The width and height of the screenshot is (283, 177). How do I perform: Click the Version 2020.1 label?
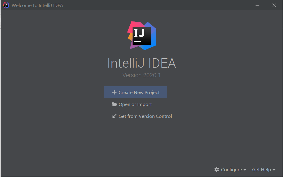pos(142,75)
